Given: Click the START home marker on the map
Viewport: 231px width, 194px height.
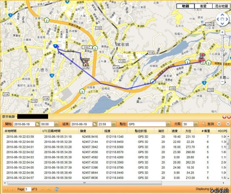Looking at the screenshot, I should click(86, 62).
